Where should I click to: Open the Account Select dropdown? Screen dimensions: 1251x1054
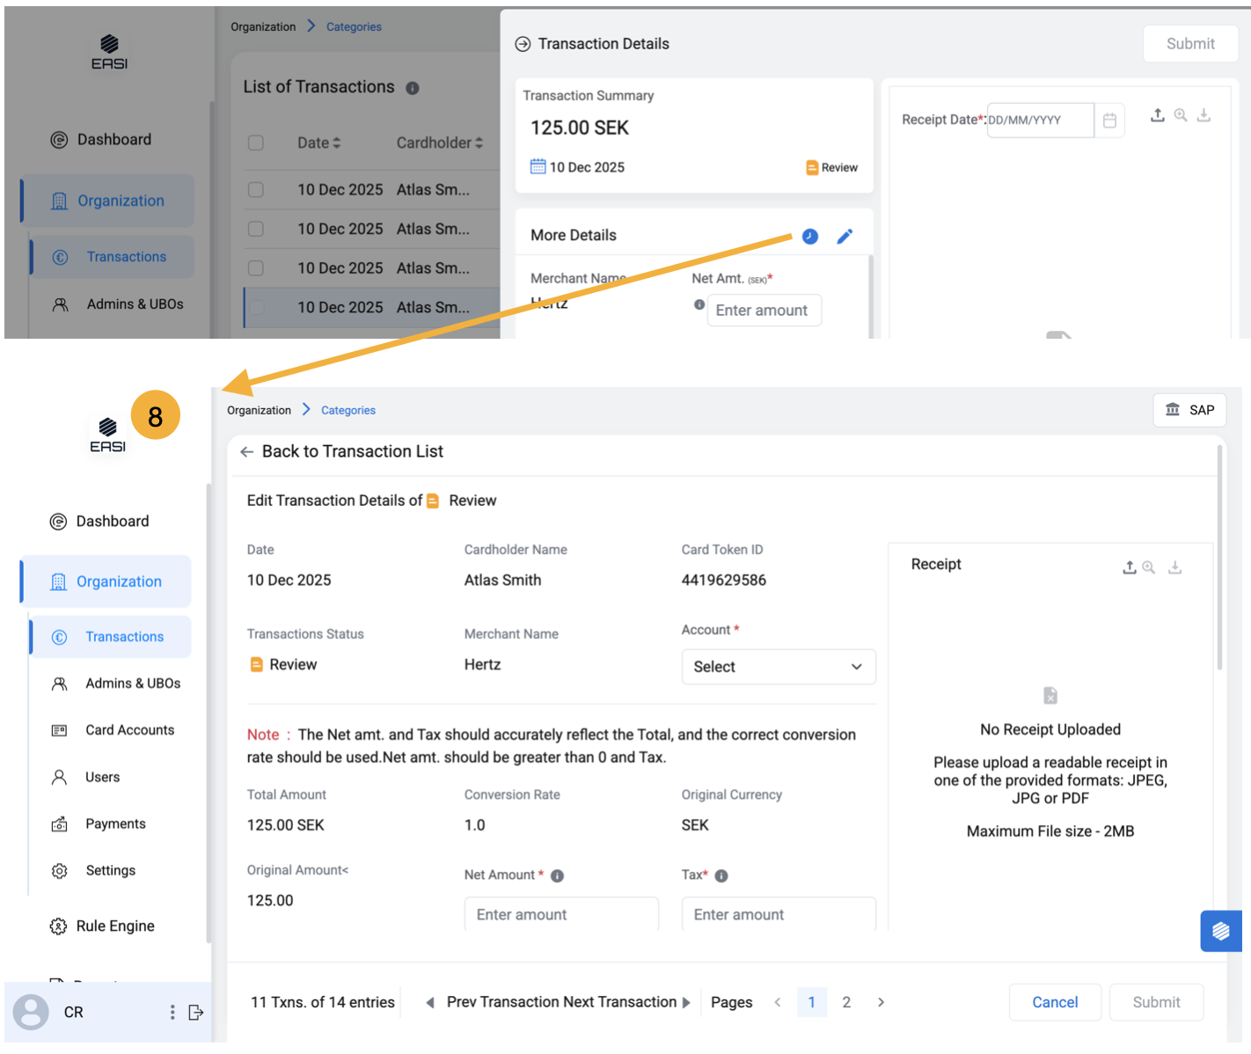click(x=778, y=667)
